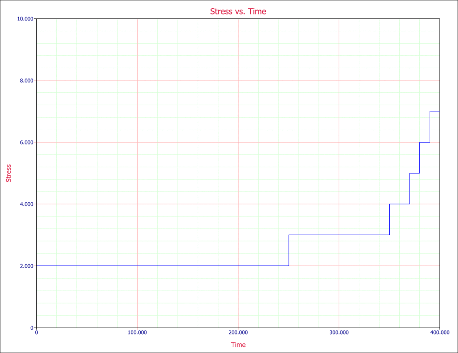Select y-axis tick value 6.000
The width and height of the screenshot is (458, 353).
pos(27,142)
